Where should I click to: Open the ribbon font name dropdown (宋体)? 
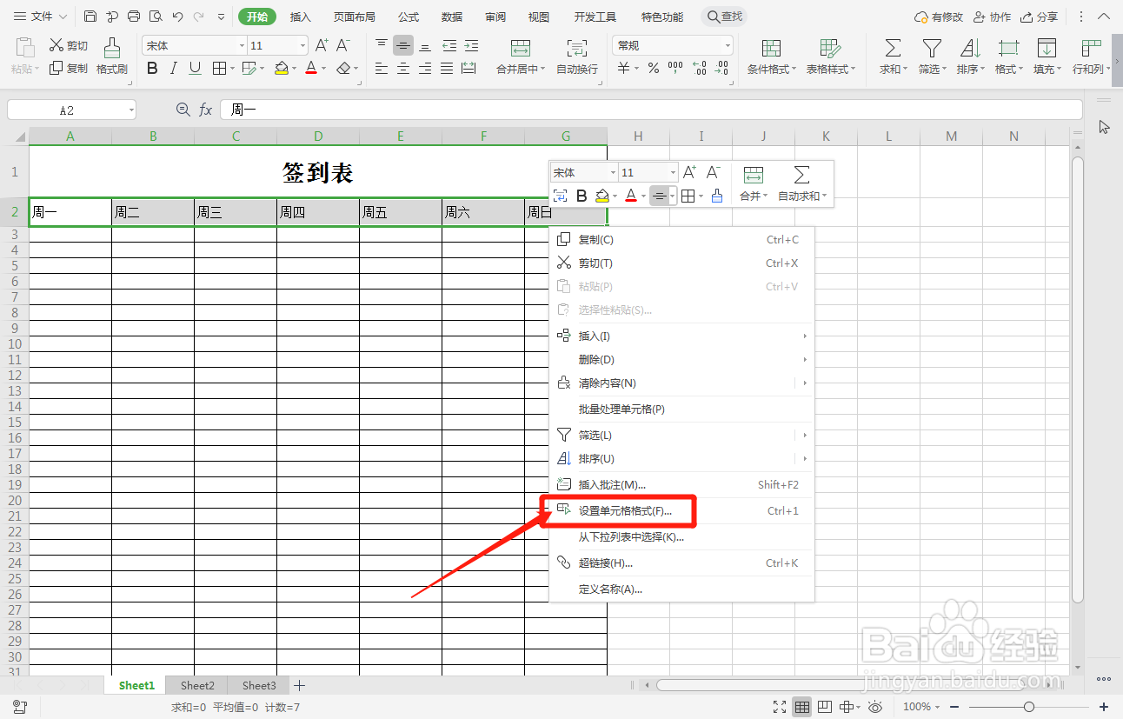click(242, 46)
